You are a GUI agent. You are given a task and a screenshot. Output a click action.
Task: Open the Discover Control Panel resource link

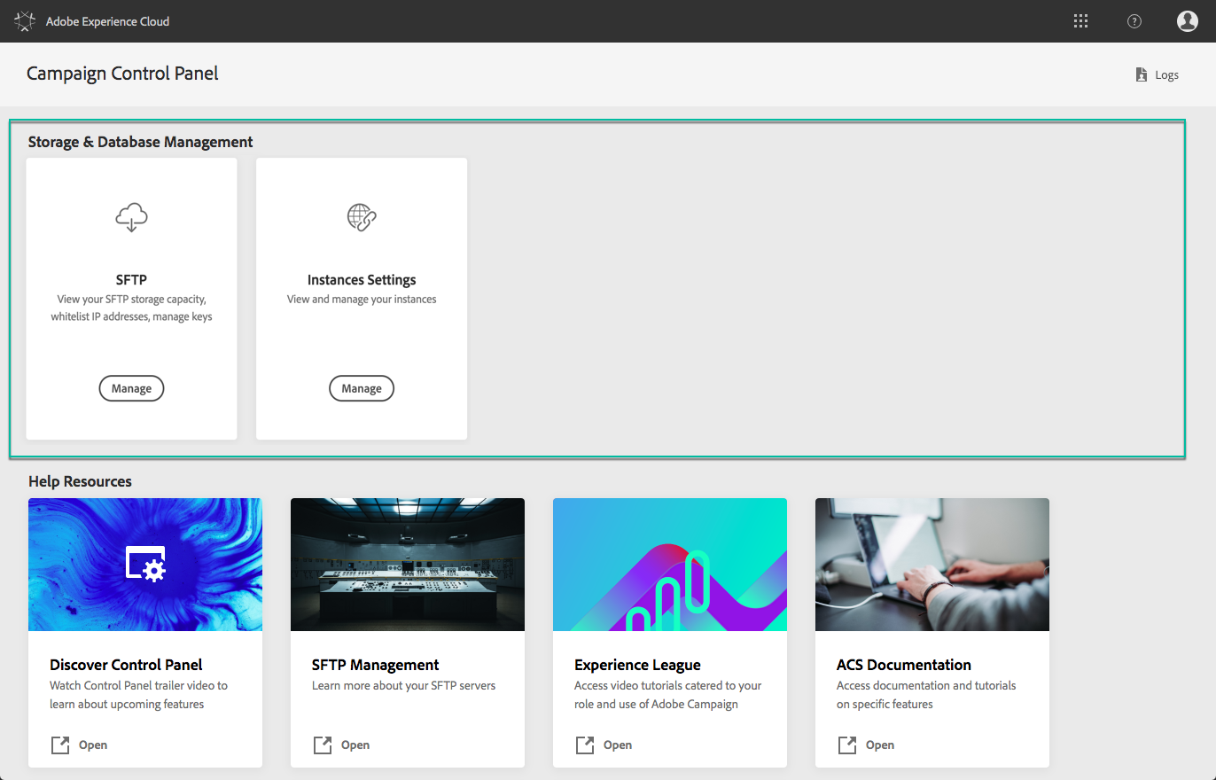[x=79, y=745]
